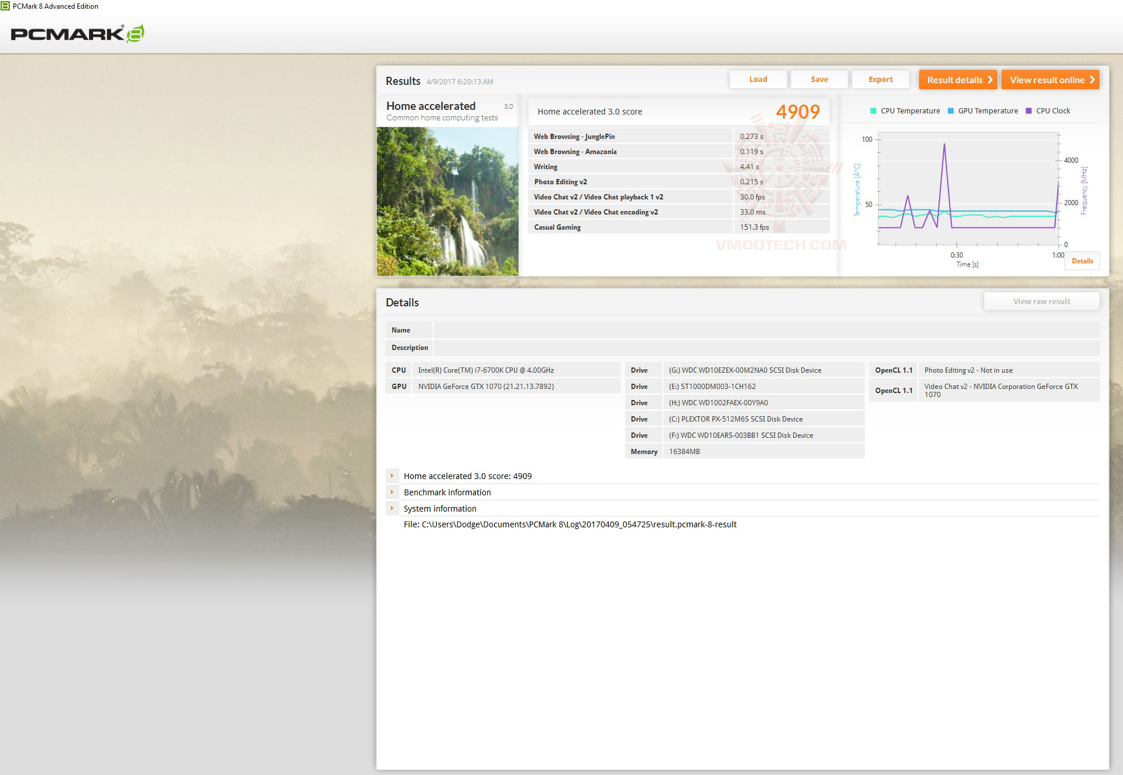This screenshot has width=1123, height=775.
Task: Click the waterfall thumbnail image
Action: coord(447,201)
